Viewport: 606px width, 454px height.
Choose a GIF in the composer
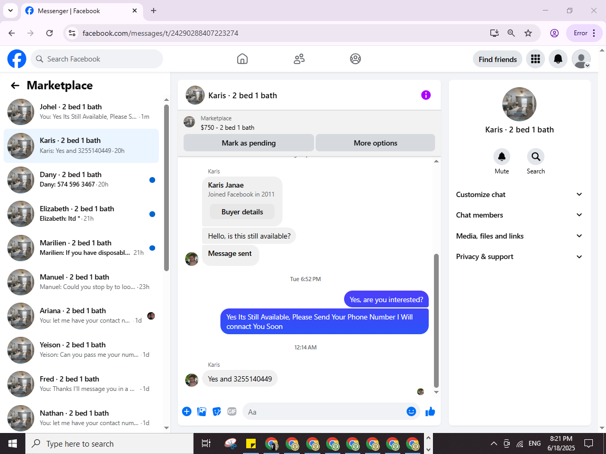(232, 411)
